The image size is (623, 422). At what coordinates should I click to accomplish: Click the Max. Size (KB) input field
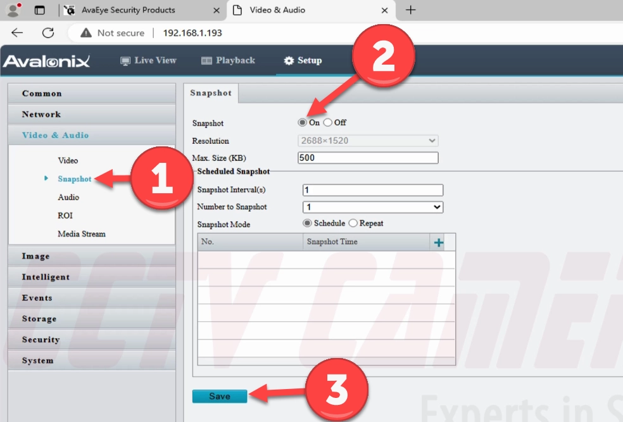tap(368, 158)
